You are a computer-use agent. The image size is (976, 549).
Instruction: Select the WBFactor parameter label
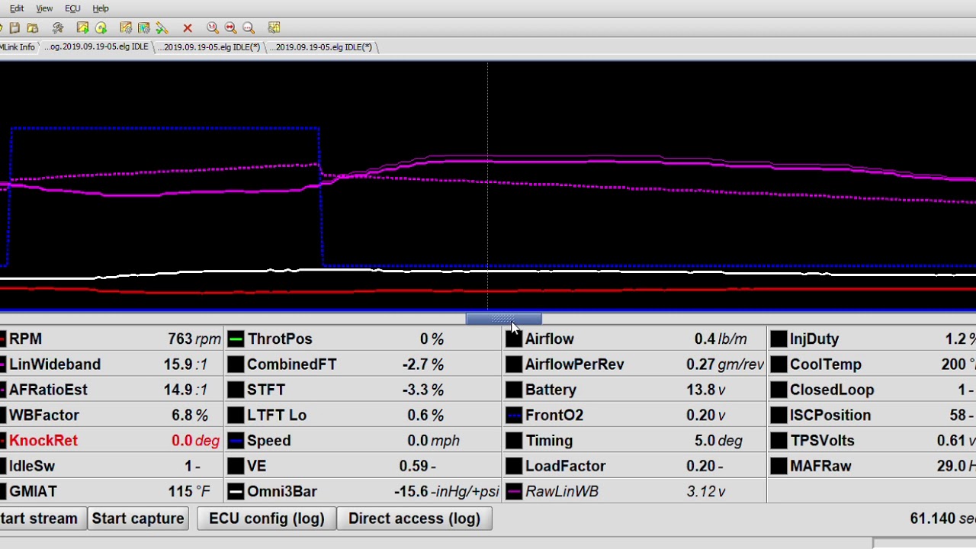(44, 416)
